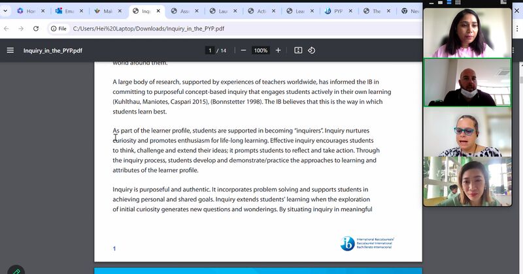Click the citation "(Kuhlthau, Maniotes, Caspari 2015)"
Viewport: 523px width, 274px height.
[x=161, y=102]
